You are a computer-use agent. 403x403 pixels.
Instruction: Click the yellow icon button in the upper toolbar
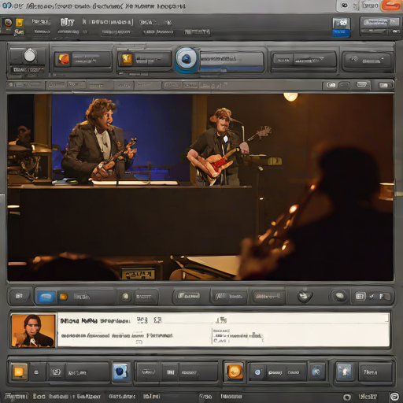pos(126,59)
